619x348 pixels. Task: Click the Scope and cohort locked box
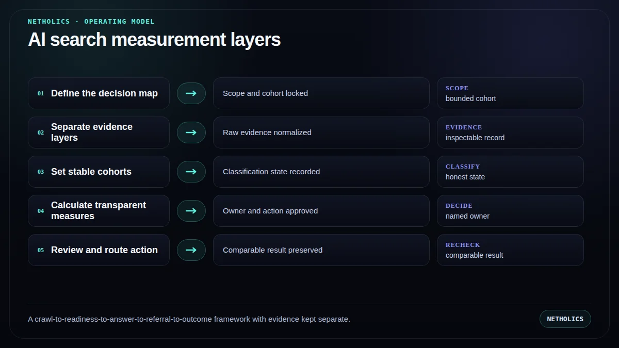point(321,93)
